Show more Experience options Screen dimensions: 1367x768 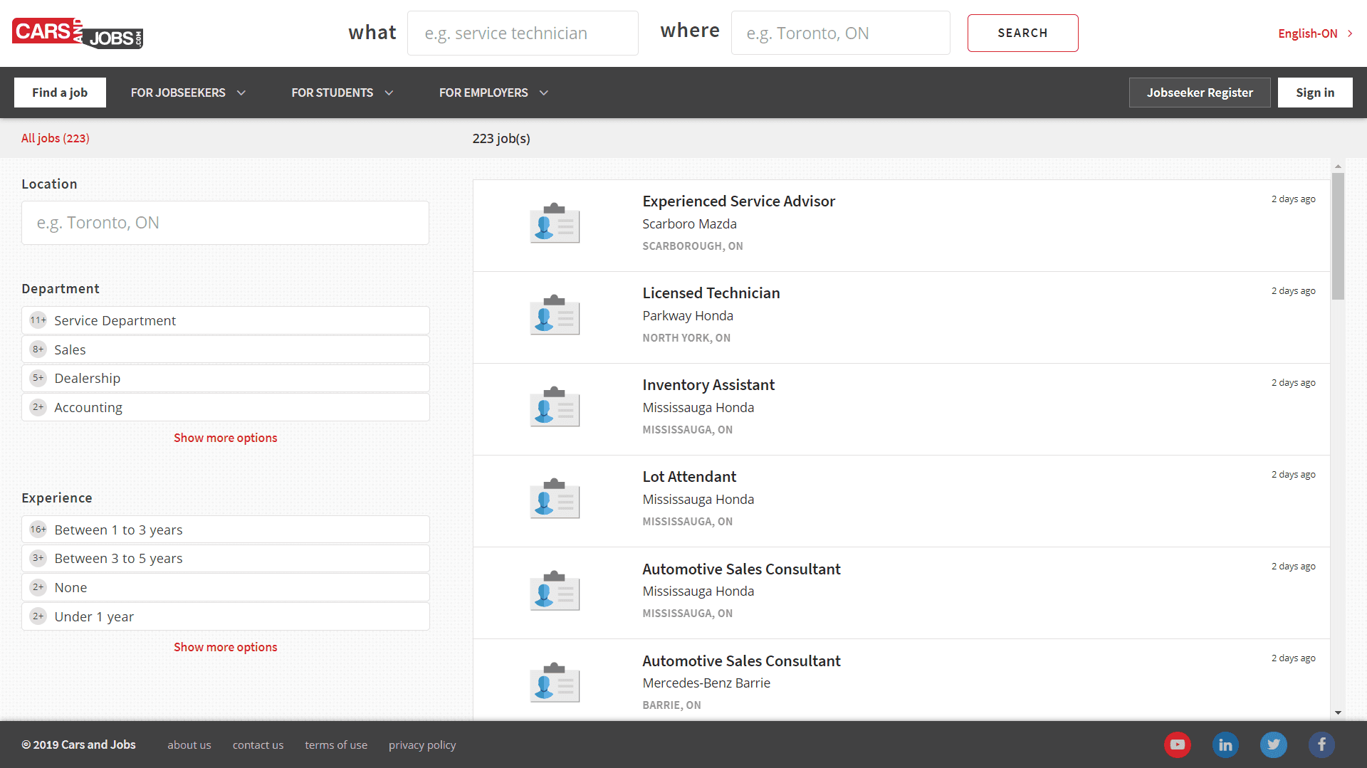pos(226,647)
